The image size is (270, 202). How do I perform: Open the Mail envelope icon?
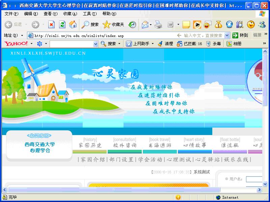145,25
